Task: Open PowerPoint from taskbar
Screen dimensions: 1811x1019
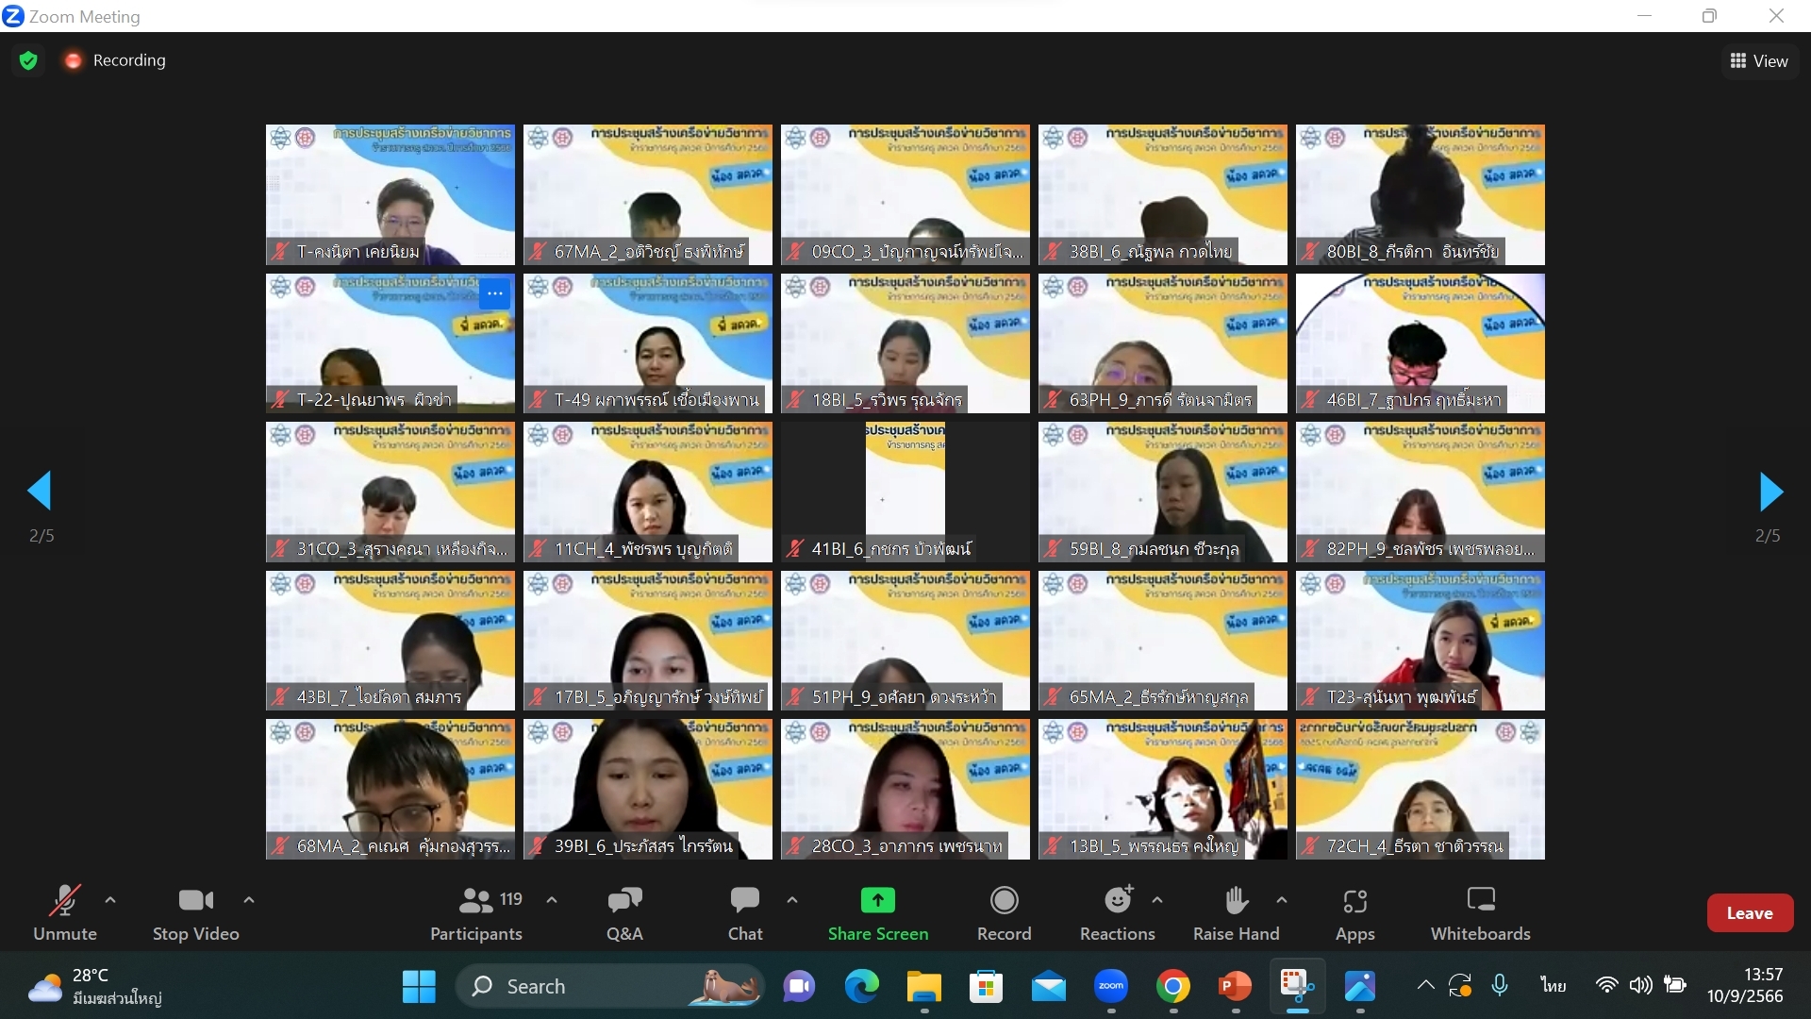Action: (x=1236, y=987)
